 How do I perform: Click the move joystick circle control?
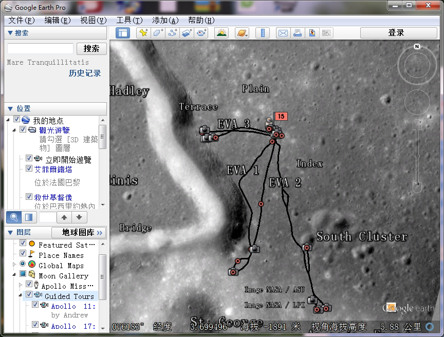417,102
